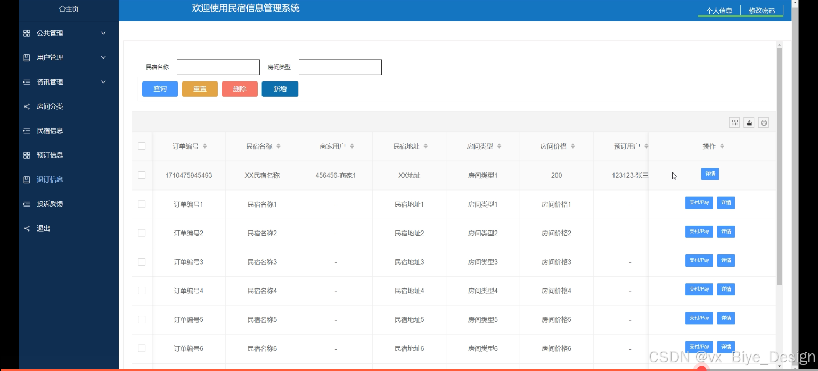This screenshot has height=371, width=818.
Task: Open 详情 for 订单编号2 row
Action: click(x=726, y=232)
